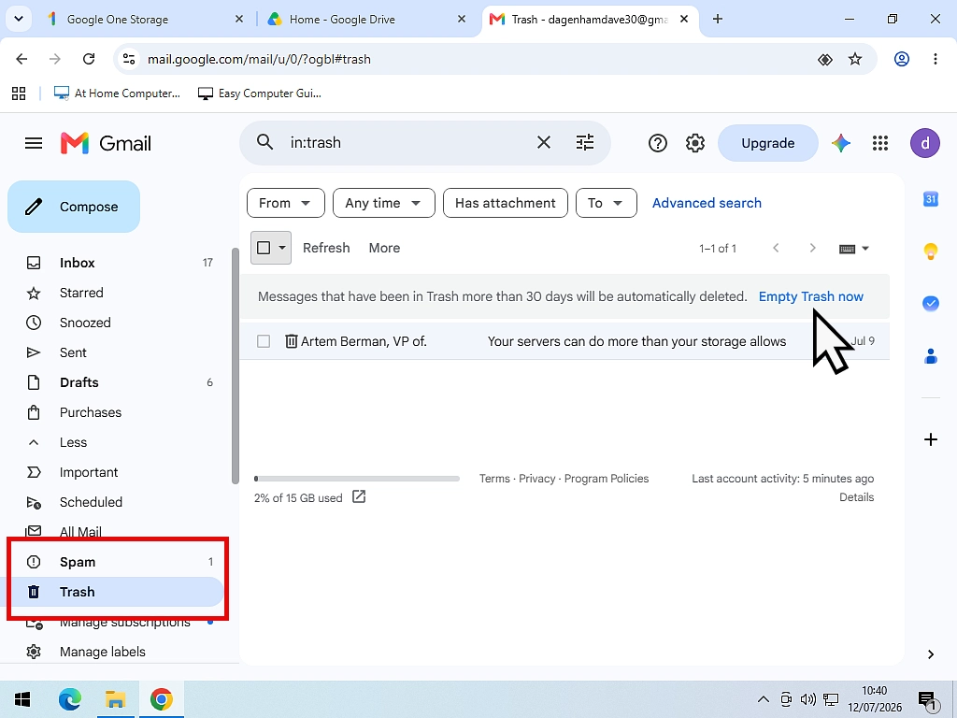Clear the in:trash search with X

tap(543, 142)
